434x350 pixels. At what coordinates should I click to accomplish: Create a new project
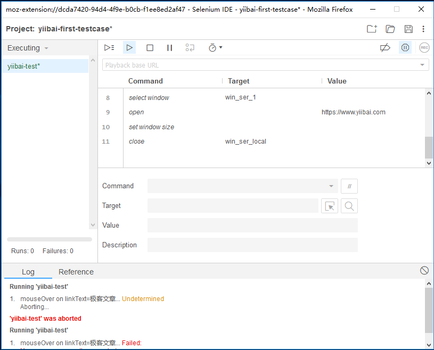[x=372, y=29]
